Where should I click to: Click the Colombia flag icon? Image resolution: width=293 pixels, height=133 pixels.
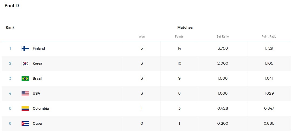(25, 109)
